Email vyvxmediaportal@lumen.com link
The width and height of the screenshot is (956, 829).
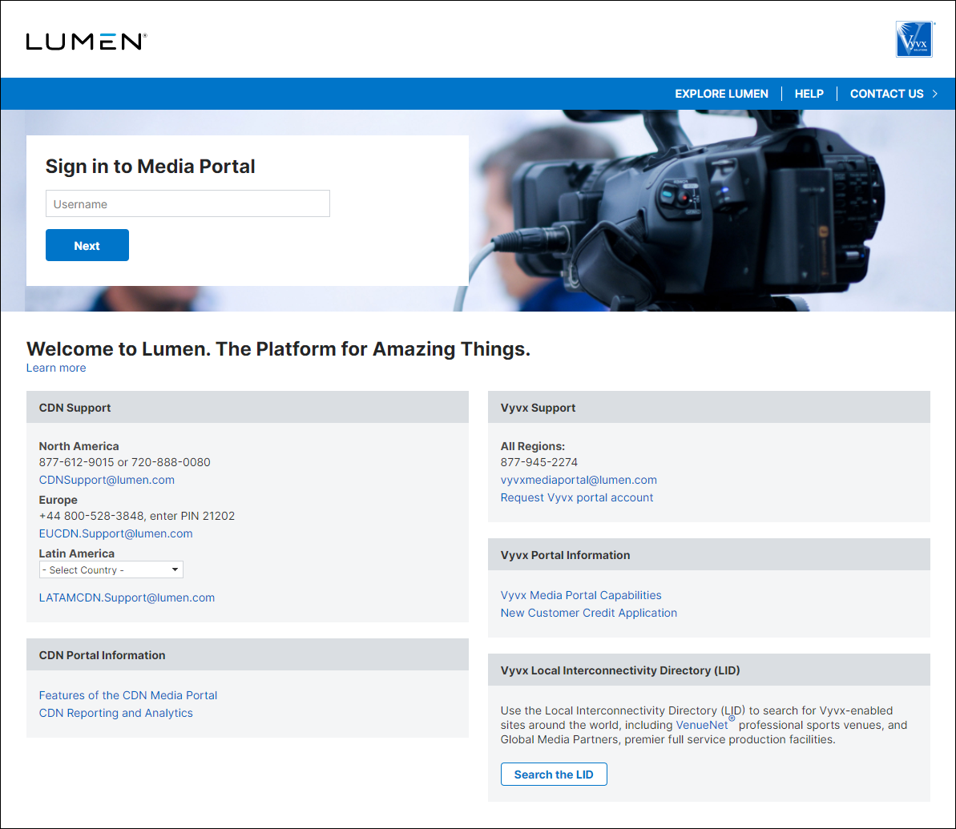pyautogui.click(x=579, y=480)
